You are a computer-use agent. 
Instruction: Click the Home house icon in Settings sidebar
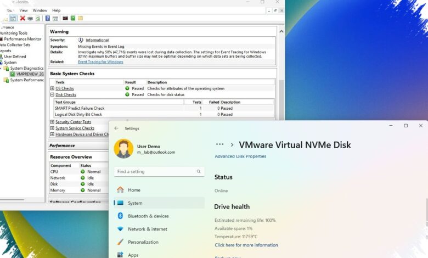pos(120,190)
